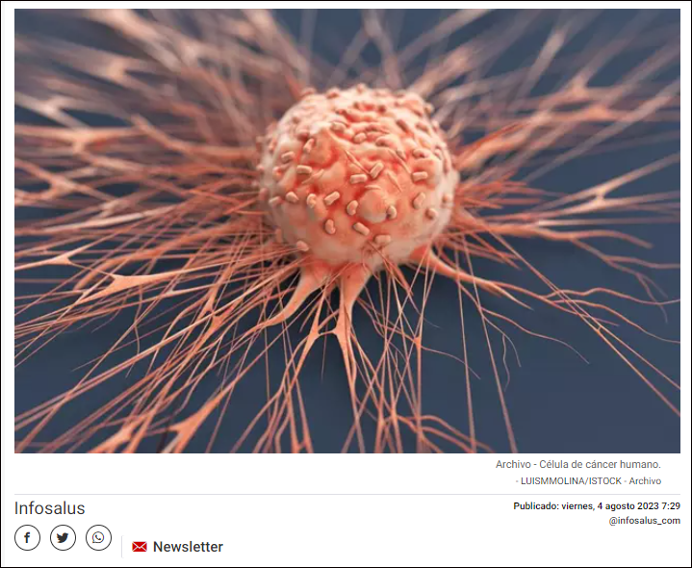Open the Infosalus author link
The width and height of the screenshot is (692, 568).
pos(49,508)
